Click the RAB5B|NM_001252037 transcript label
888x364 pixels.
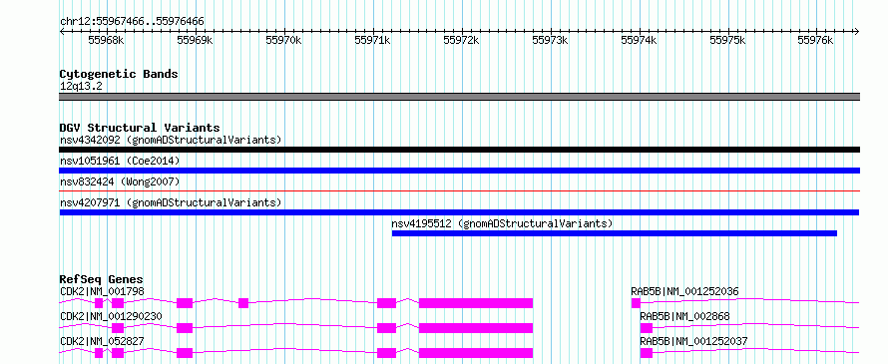(x=693, y=341)
